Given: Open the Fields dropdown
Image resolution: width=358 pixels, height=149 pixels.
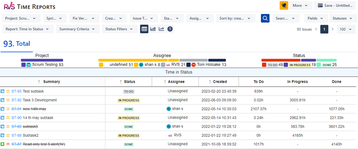Looking at the screenshot, I should point(316,18).
